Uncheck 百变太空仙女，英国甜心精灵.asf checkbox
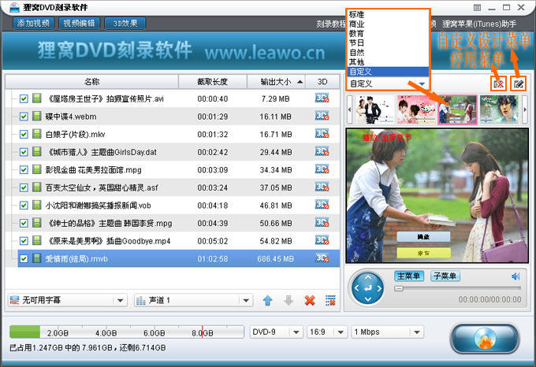This screenshot has height=367, width=536. pos(24,187)
